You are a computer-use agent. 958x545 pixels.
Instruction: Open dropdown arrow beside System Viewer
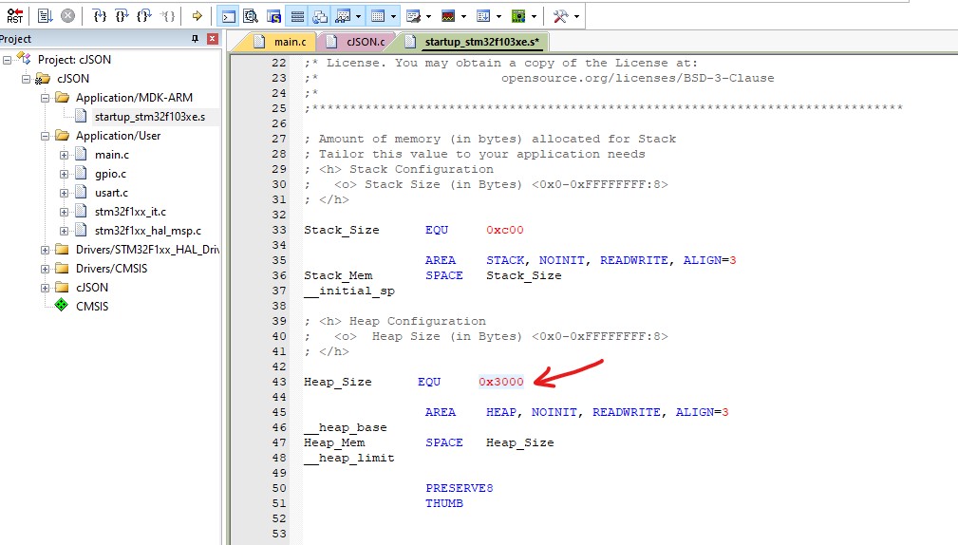point(534,16)
